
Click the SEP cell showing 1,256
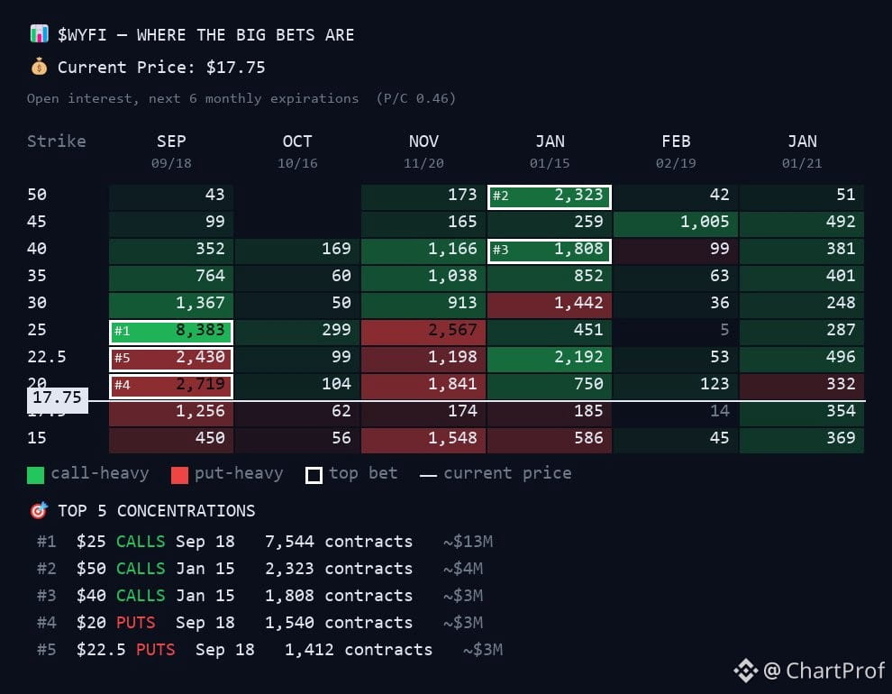pyautogui.click(x=171, y=413)
